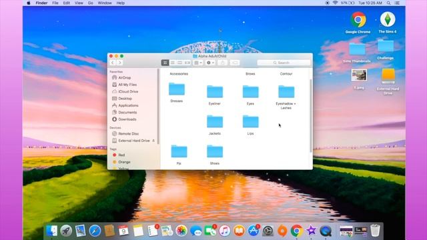Viewport: 427px width, 240px height.
Task: Open the Eyes folder
Action: [x=251, y=92]
